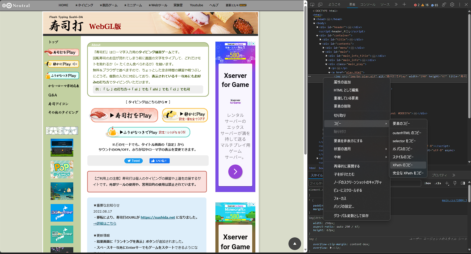Click the new style rule plus icon

447,183
